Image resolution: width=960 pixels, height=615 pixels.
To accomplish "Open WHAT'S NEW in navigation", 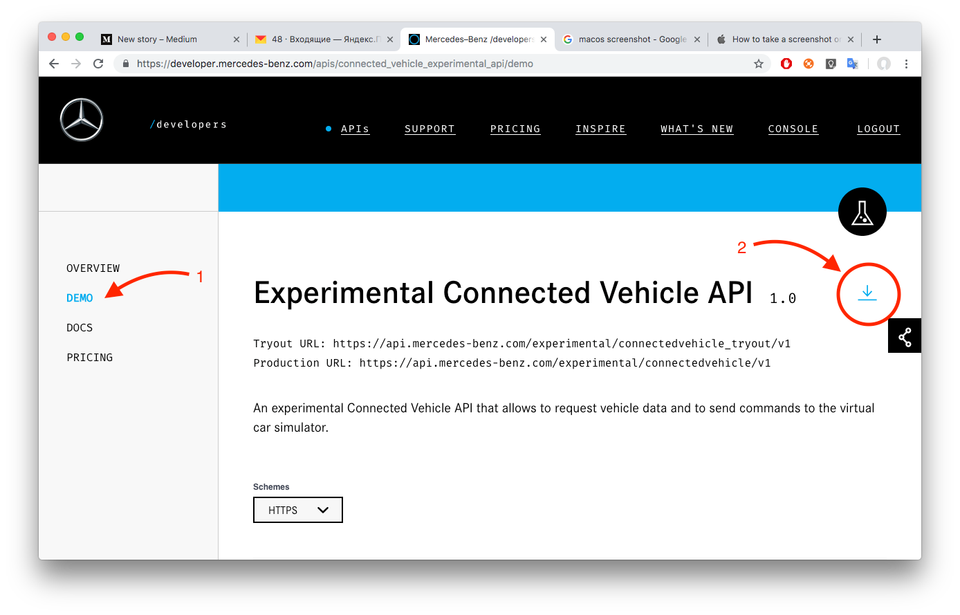I will click(696, 129).
